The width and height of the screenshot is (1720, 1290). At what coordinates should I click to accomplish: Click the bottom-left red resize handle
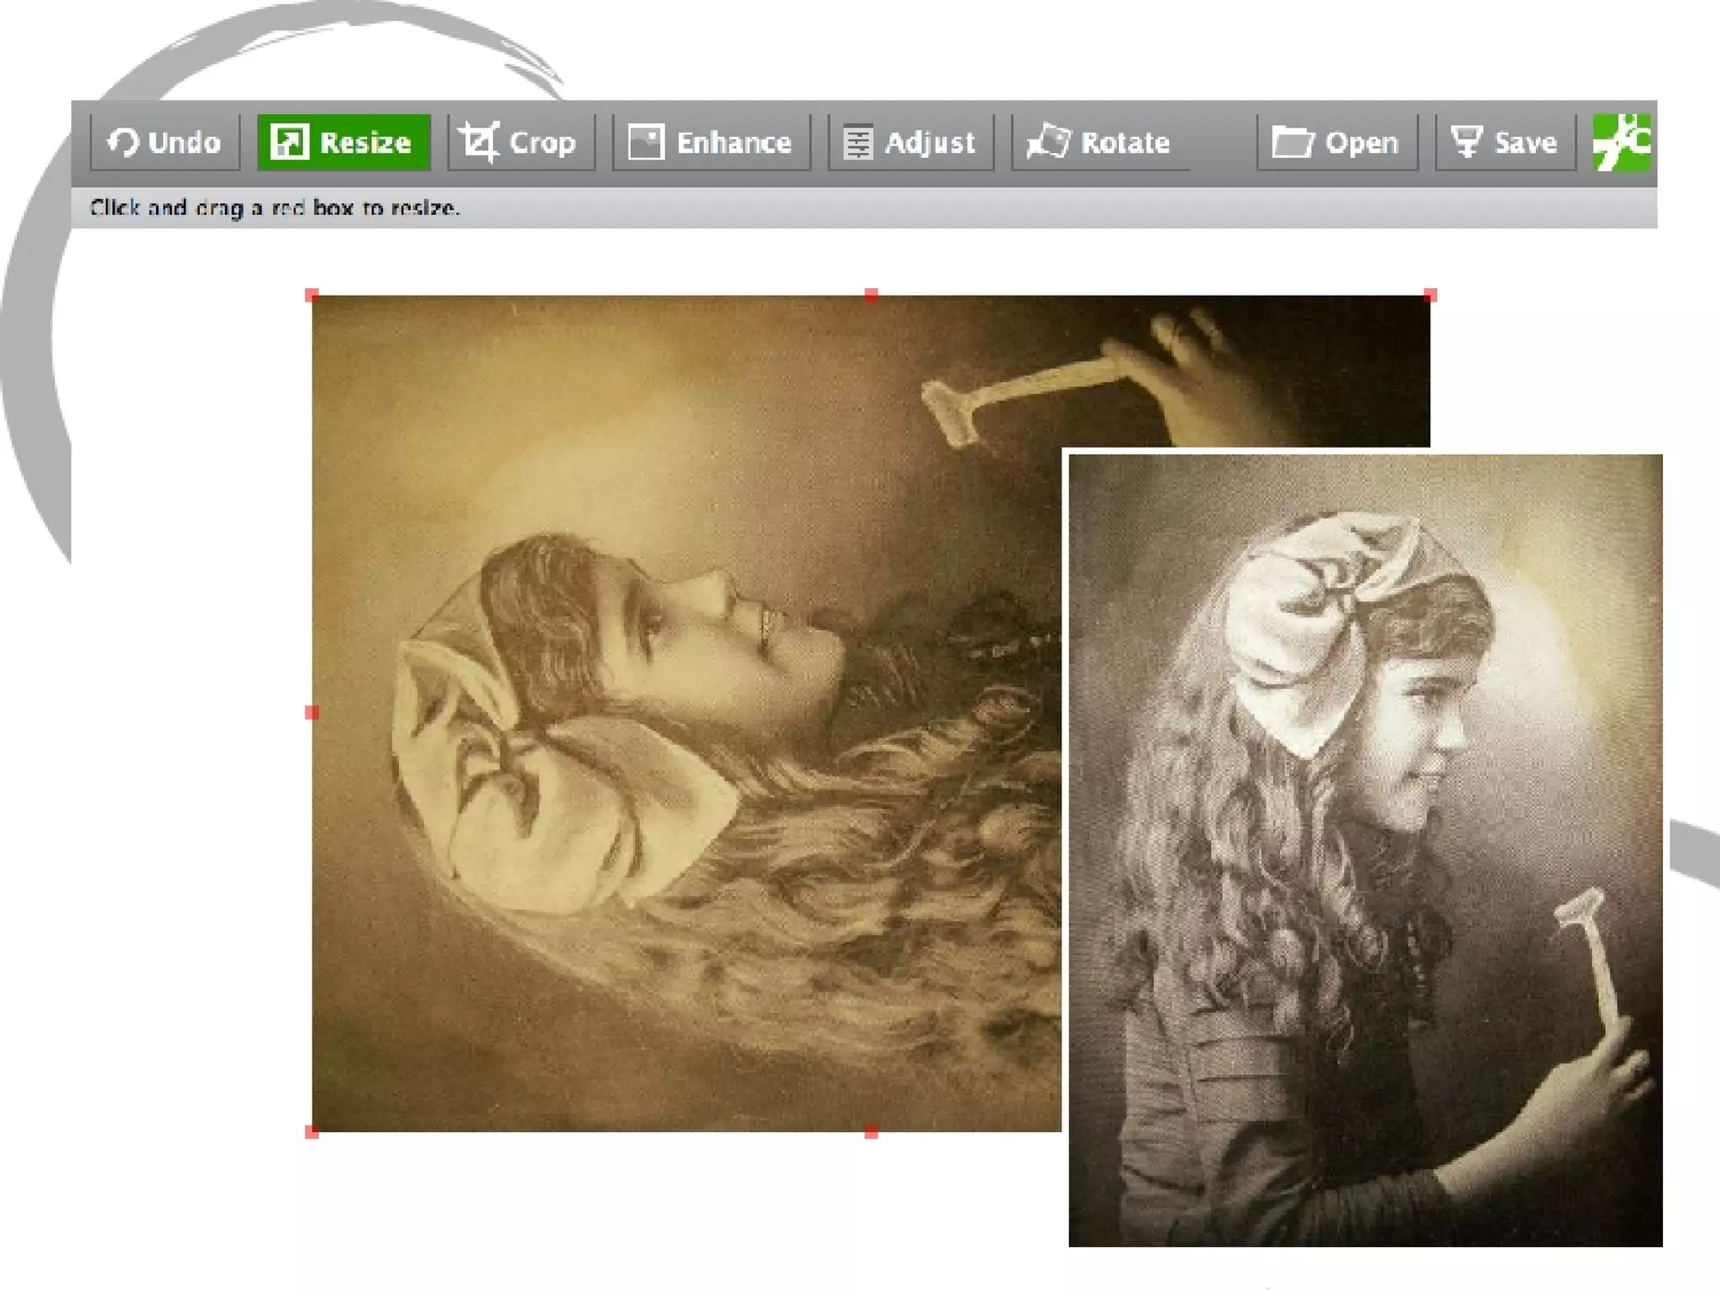pos(312,1132)
